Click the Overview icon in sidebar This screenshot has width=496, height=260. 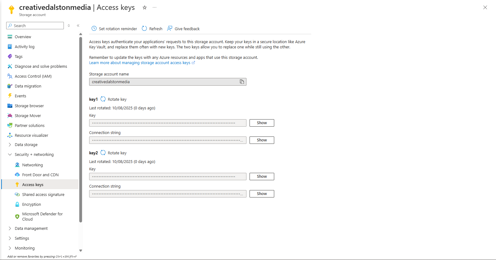tap(10, 37)
